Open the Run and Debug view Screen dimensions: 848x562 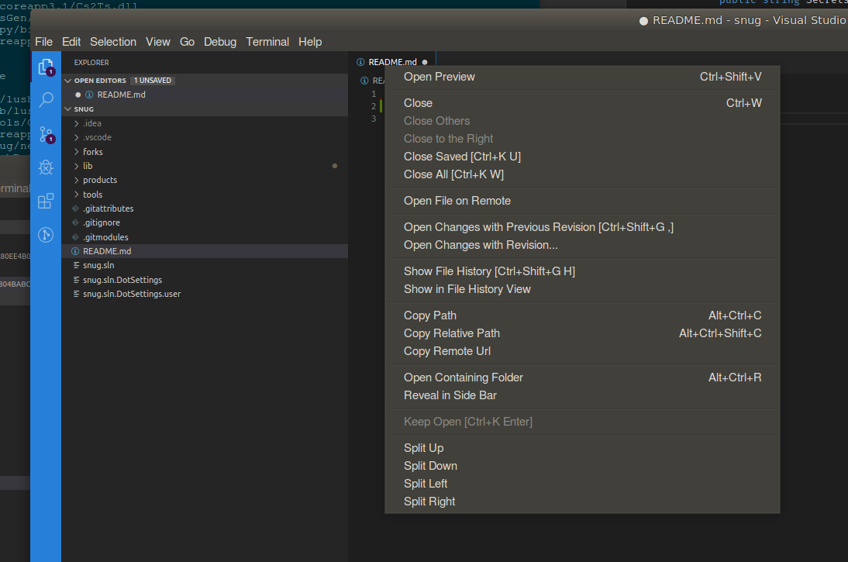pyautogui.click(x=46, y=167)
